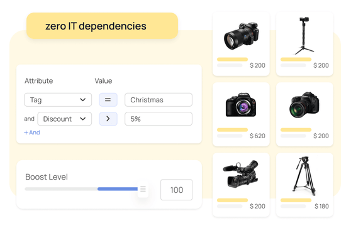Open the professional camcorder product card
The height and width of the screenshot is (228, 351).
click(241, 185)
